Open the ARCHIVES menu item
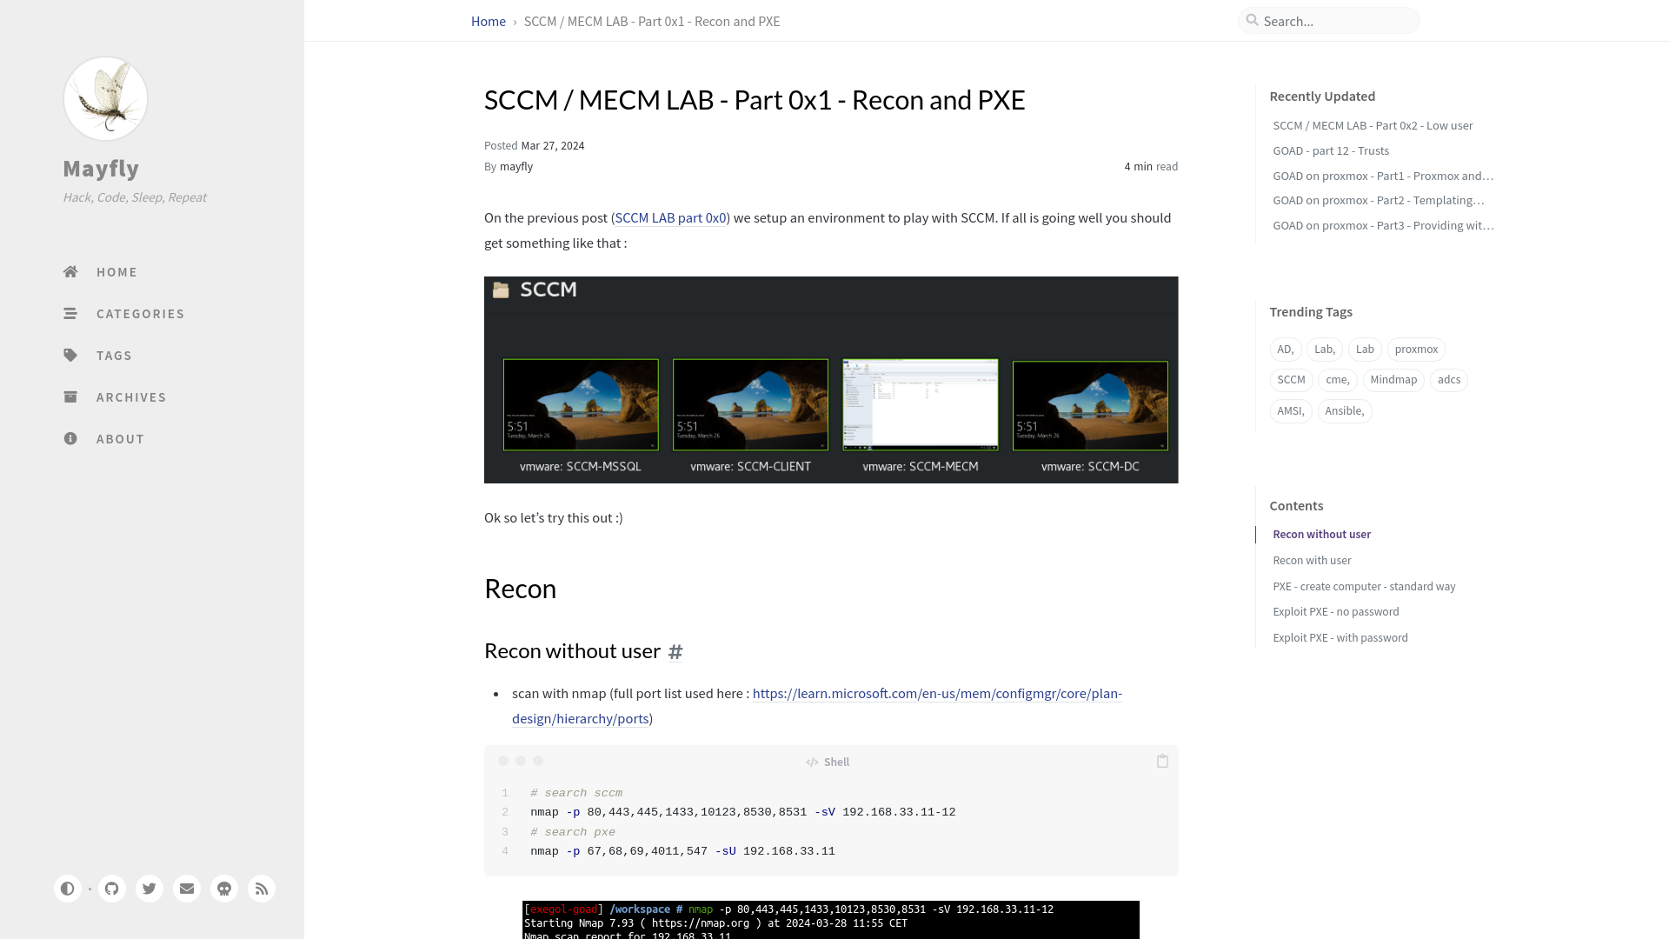Image resolution: width=1669 pixels, height=939 pixels. click(x=131, y=397)
